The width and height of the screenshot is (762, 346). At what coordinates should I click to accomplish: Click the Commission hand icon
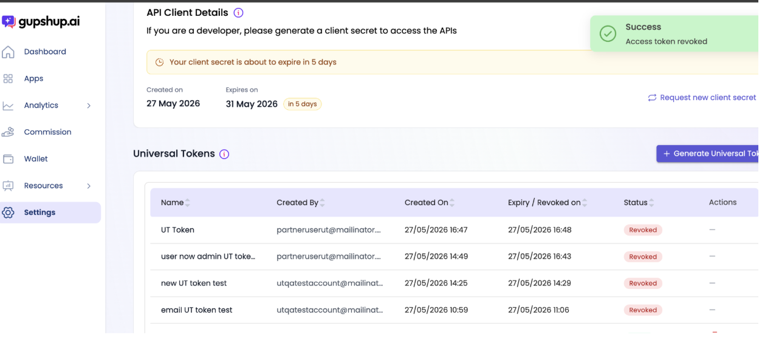click(8, 132)
